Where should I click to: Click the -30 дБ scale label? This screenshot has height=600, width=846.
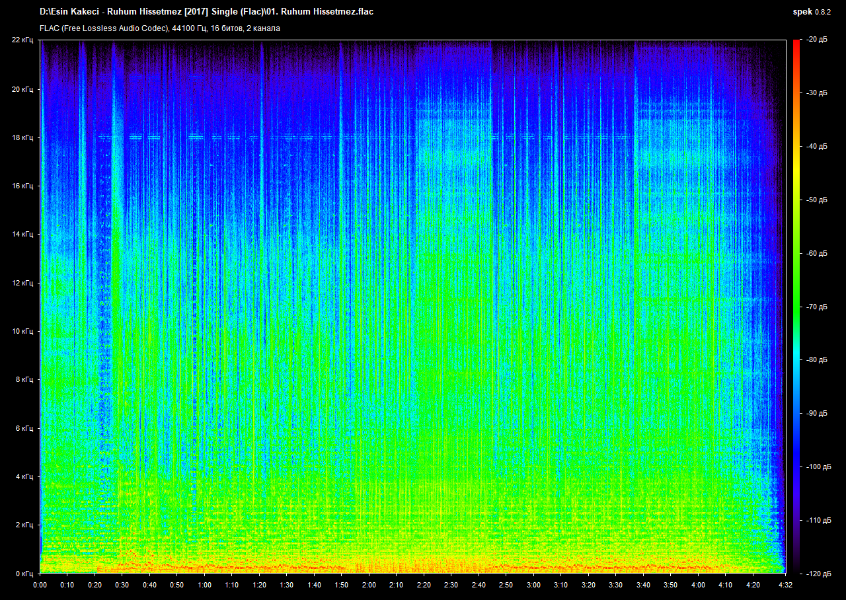tap(817, 93)
